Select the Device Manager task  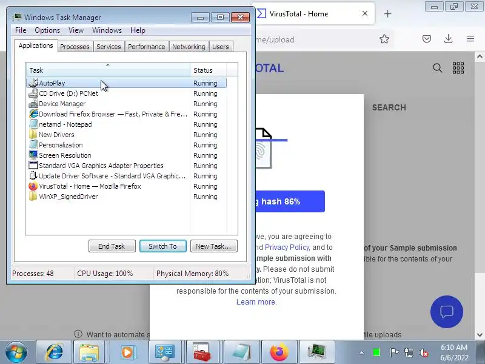tap(127, 104)
